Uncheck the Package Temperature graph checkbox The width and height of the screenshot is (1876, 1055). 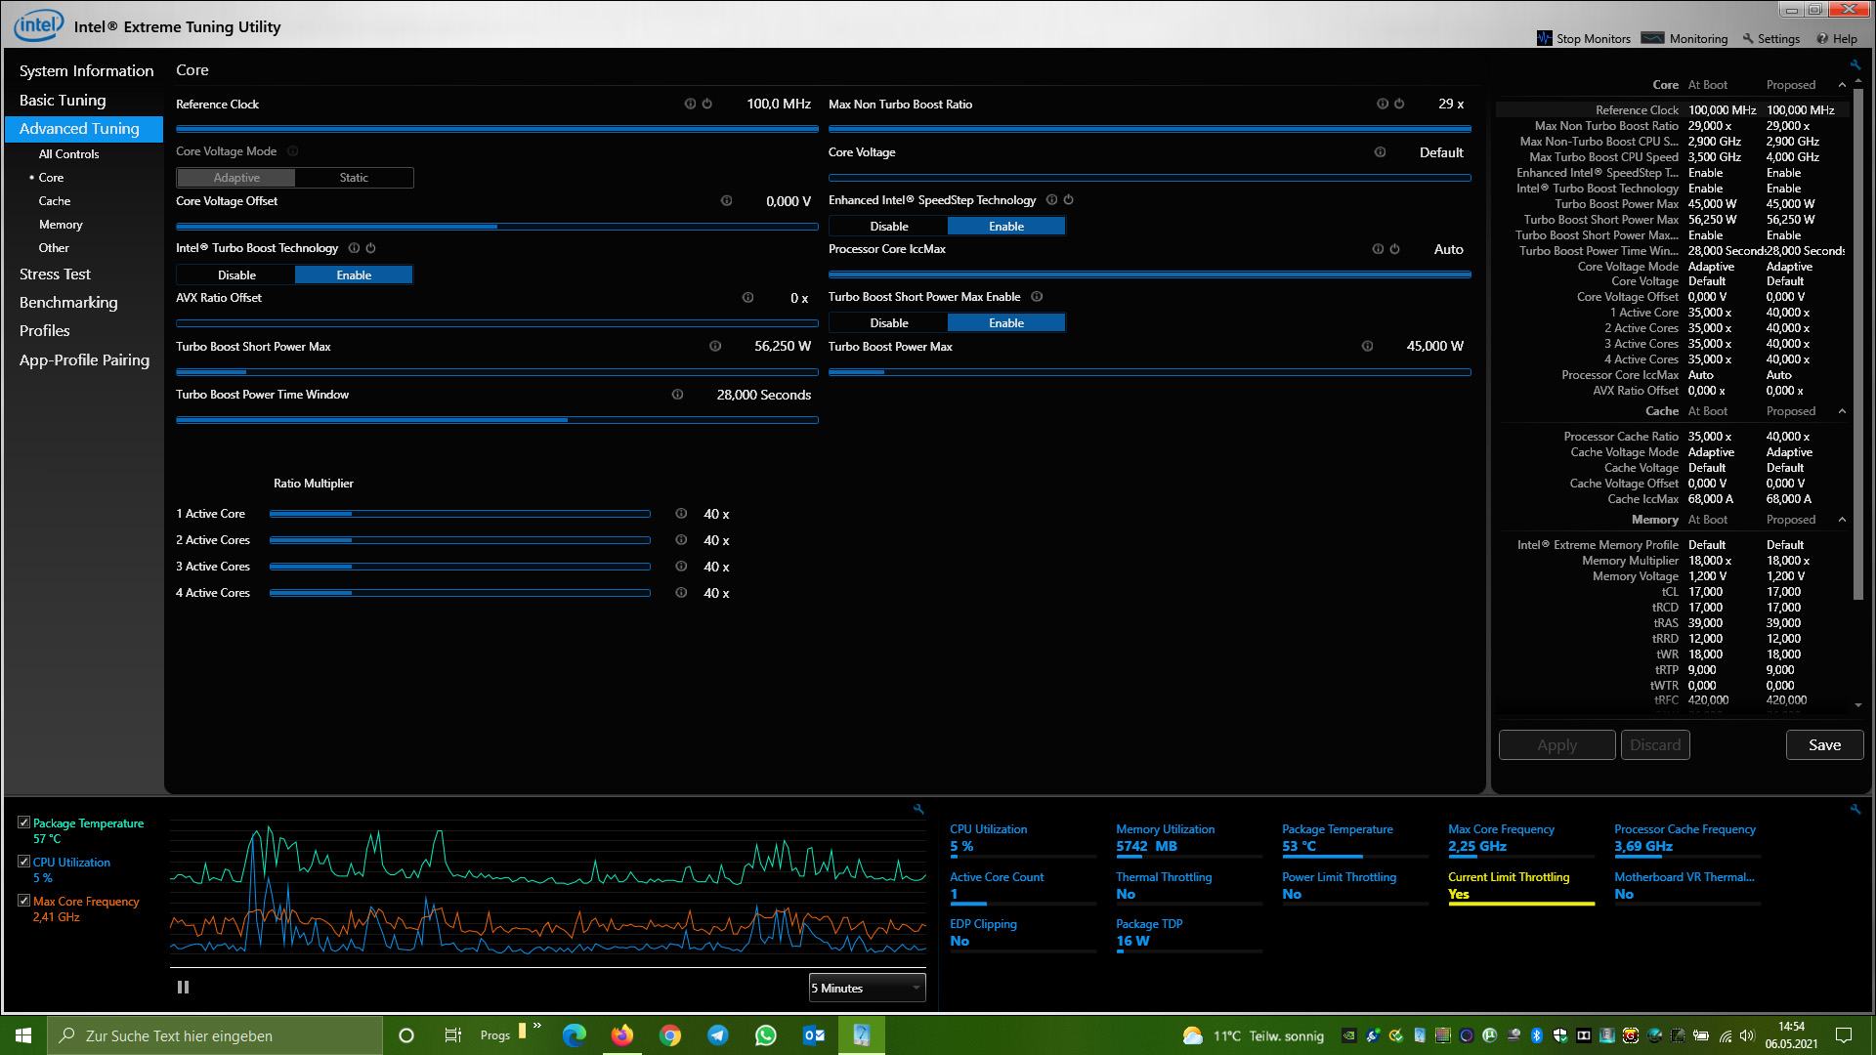click(24, 823)
